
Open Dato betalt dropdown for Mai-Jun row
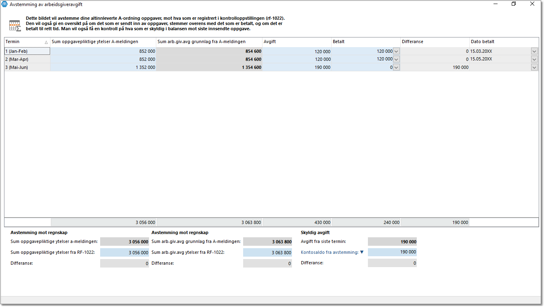coord(535,67)
